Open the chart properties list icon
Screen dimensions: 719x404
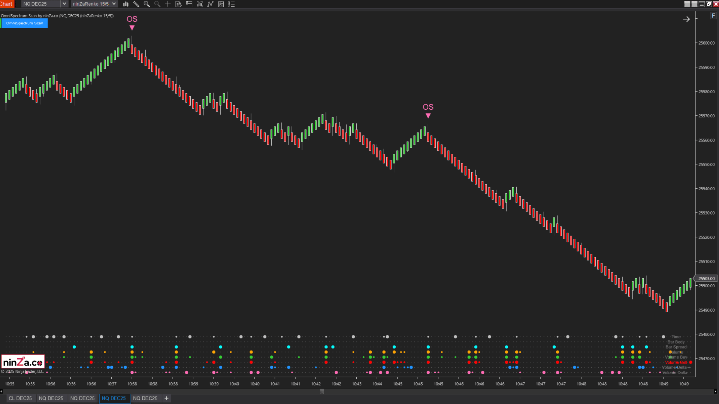pos(232,4)
